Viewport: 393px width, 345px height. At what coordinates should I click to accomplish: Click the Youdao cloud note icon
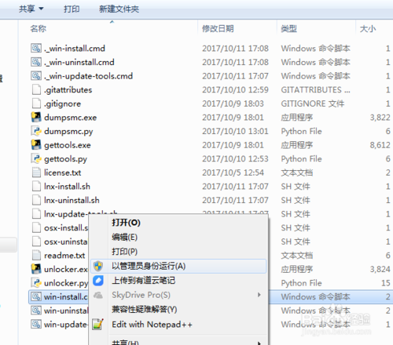98,281
